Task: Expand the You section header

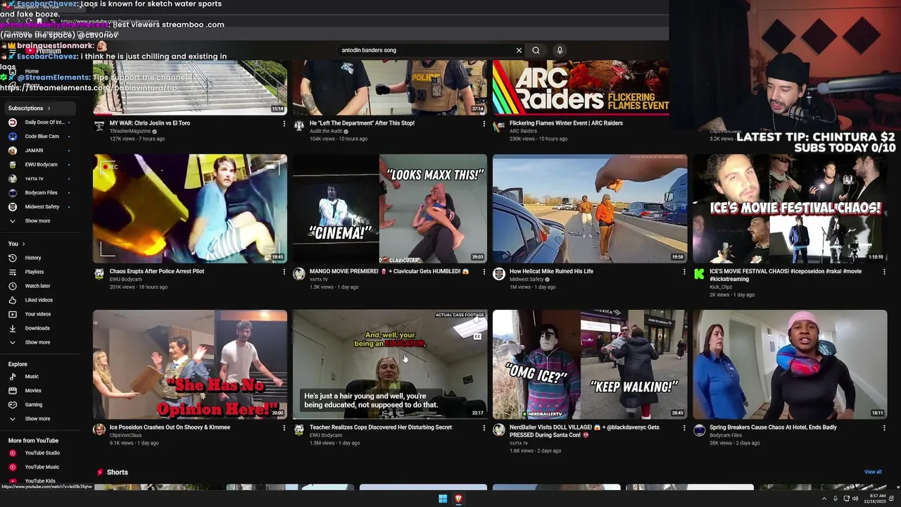Action: 17,244
